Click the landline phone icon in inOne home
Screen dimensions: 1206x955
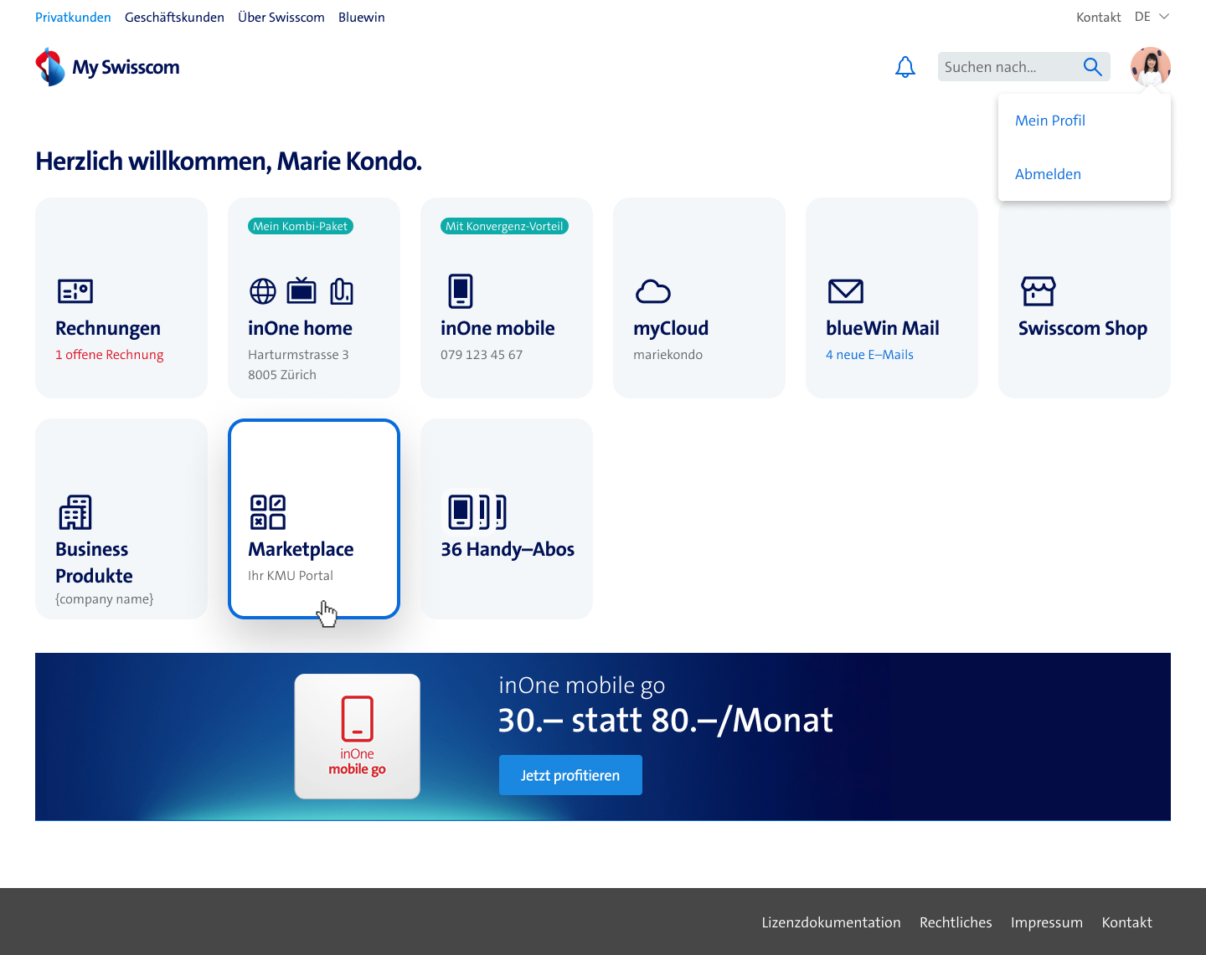[342, 290]
